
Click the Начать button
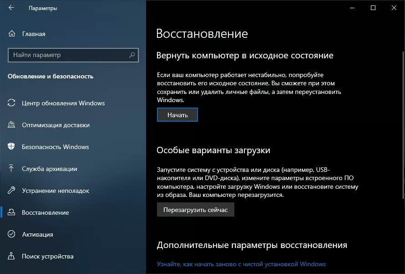[x=177, y=115]
